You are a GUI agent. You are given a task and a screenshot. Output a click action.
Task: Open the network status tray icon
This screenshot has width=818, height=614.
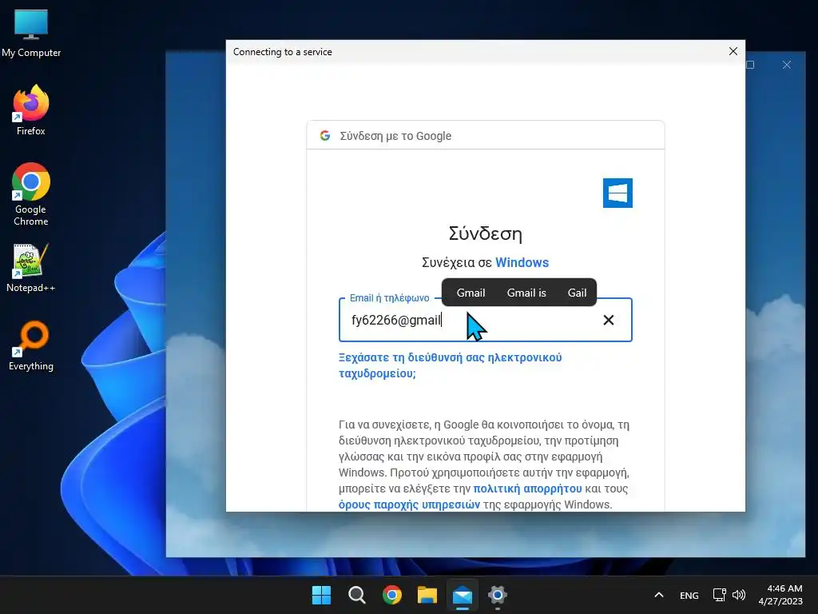pyautogui.click(x=720, y=595)
